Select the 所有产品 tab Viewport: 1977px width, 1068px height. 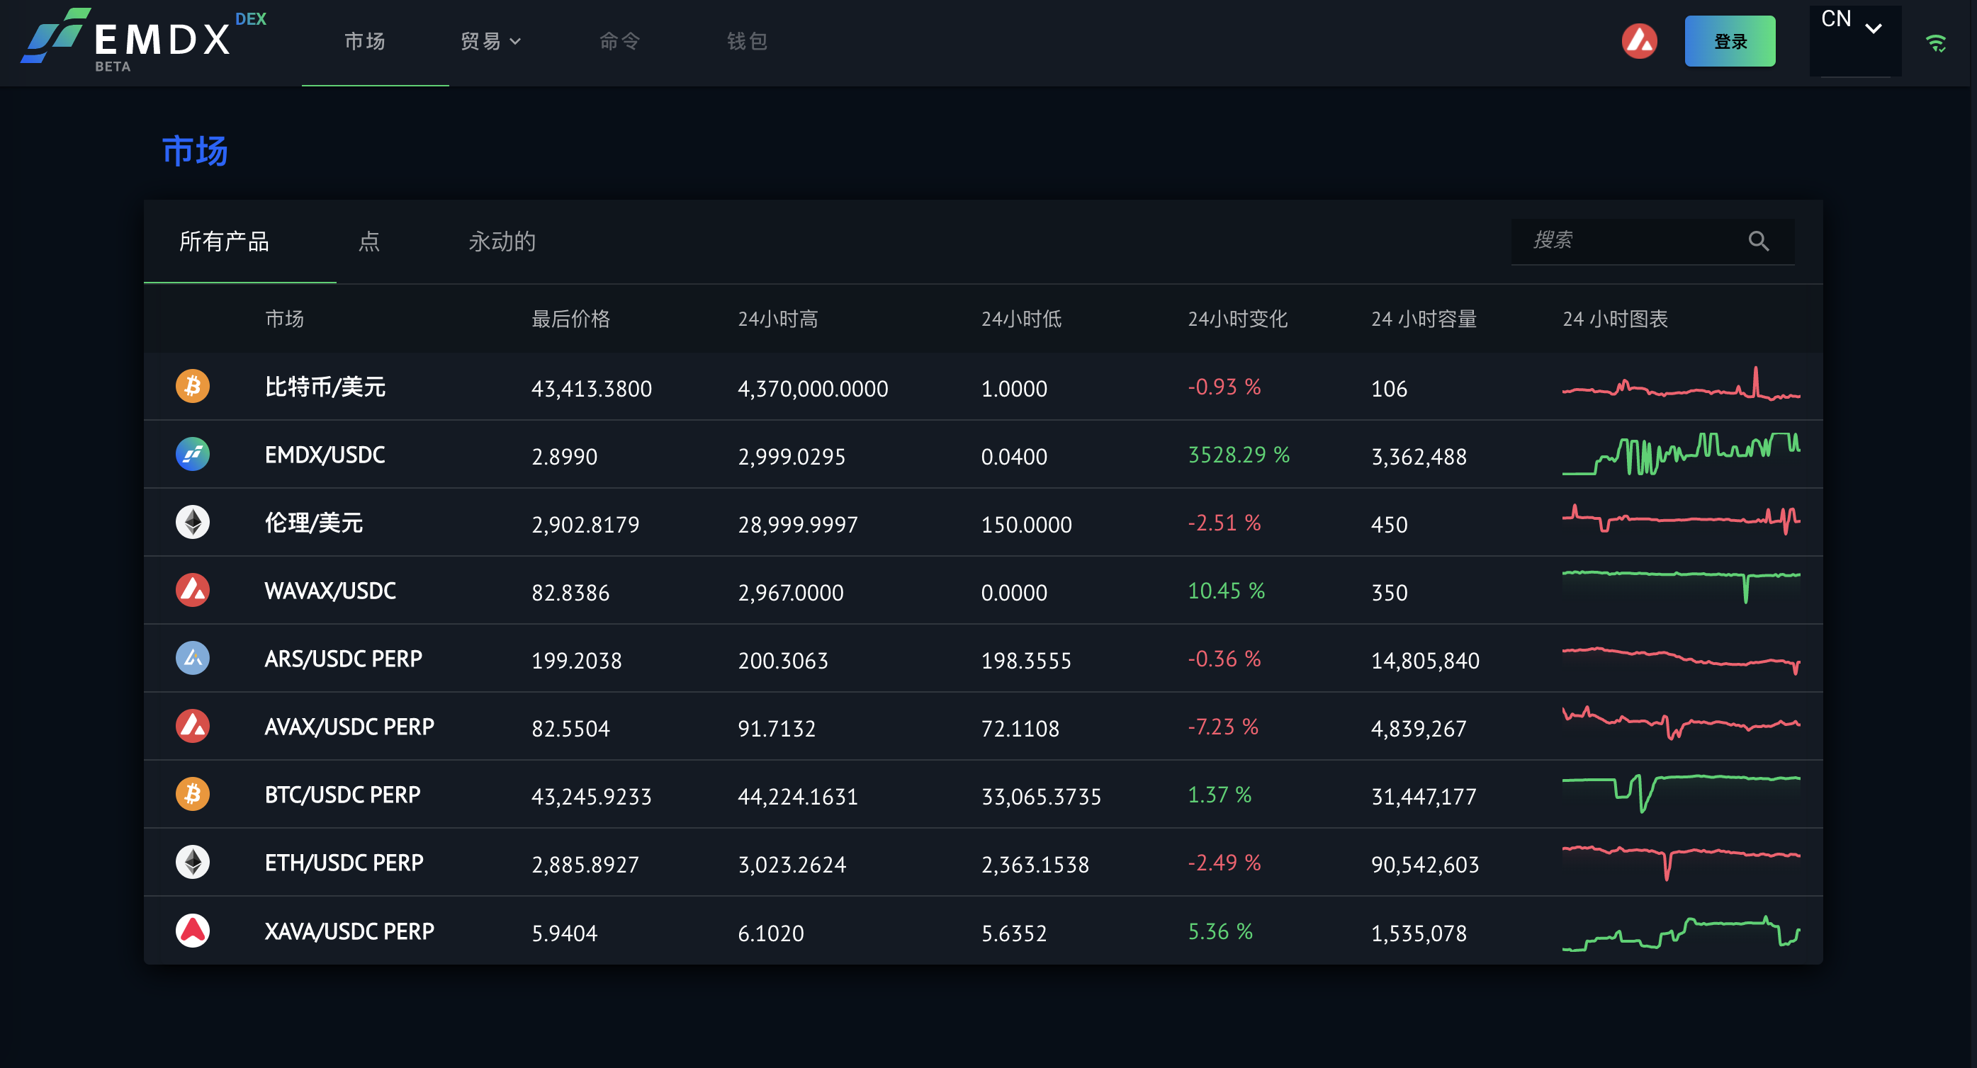tap(224, 242)
